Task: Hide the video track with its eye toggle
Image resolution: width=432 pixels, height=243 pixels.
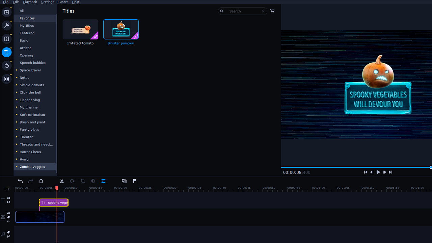Action: tap(8, 213)
